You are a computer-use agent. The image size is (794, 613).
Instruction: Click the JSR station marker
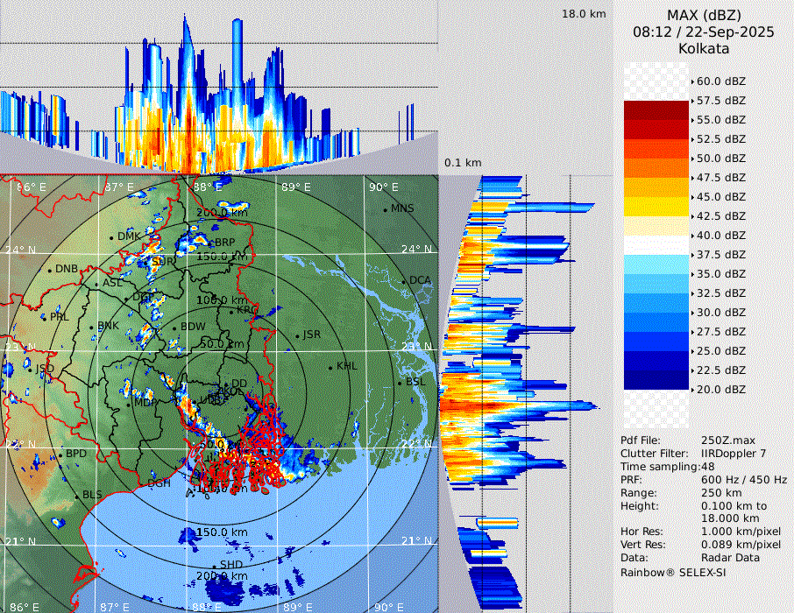point(297,335)
